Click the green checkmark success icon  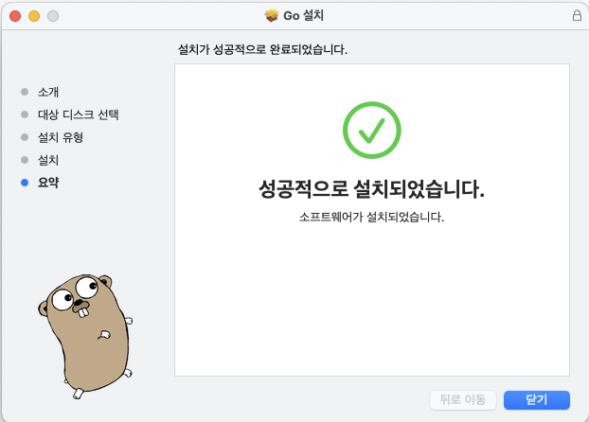pyautogui.click(x=372, y=130)
